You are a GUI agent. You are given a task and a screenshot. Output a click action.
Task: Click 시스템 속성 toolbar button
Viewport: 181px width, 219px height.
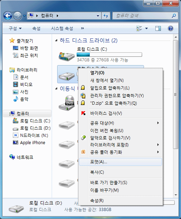[x=62, y=29]
